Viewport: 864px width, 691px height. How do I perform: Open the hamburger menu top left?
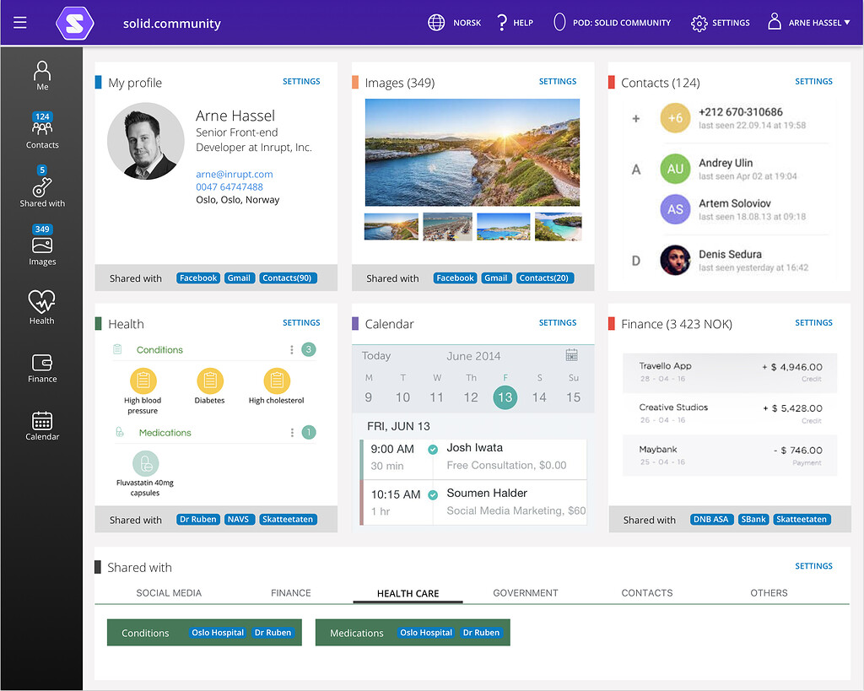[20, 23]
